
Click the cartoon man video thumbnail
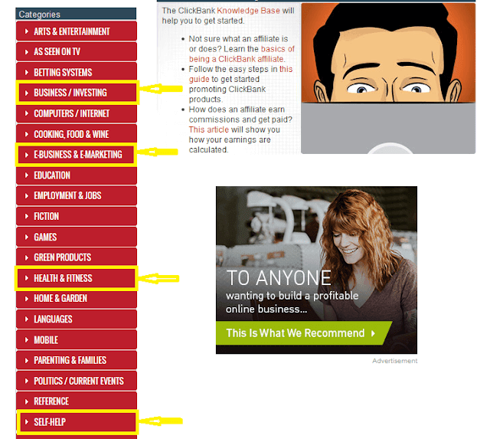pyautogui.click(x=388, y=78)
